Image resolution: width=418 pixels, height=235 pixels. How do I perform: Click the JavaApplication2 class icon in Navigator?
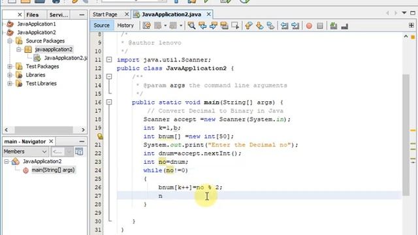[x=16, y=161]
